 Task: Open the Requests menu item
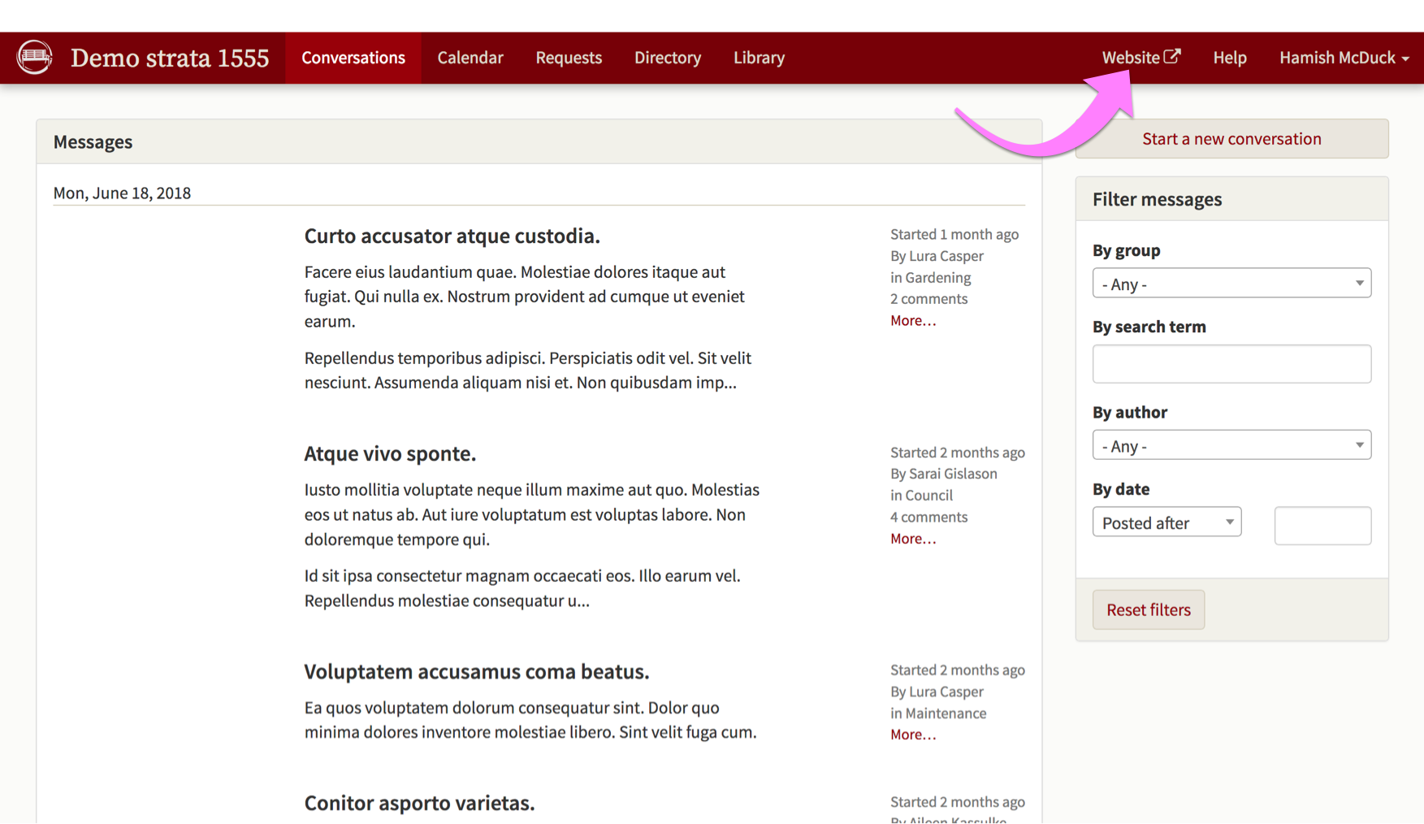tap(568, 58)
